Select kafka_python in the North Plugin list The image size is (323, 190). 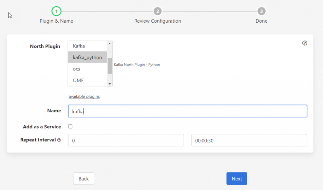coord(87,57)
